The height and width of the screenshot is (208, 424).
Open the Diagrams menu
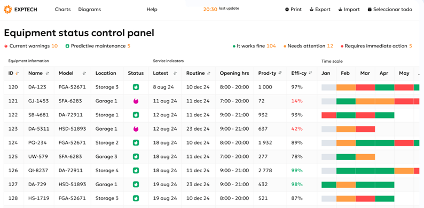click(x=90, y=10)
